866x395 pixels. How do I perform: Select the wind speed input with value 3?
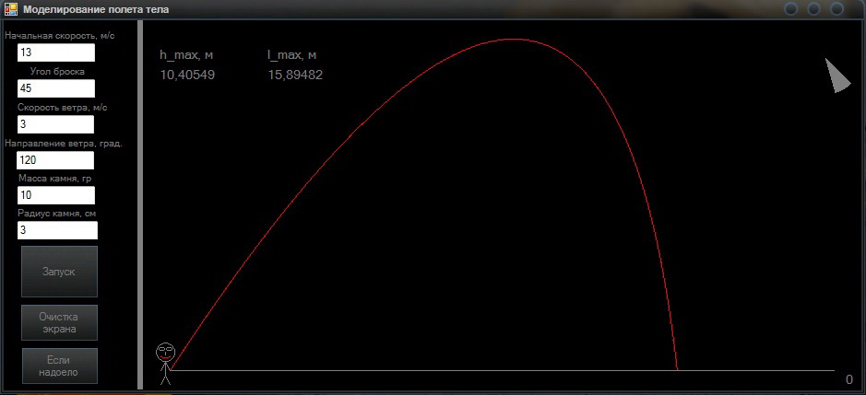tap(55, 124)
